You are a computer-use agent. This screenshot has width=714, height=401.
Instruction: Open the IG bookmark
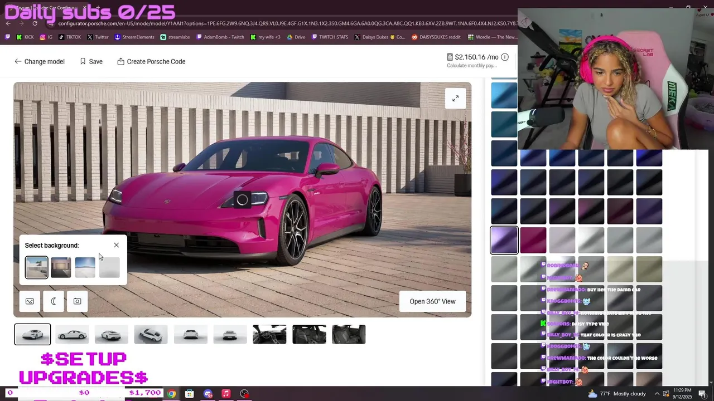46,37
